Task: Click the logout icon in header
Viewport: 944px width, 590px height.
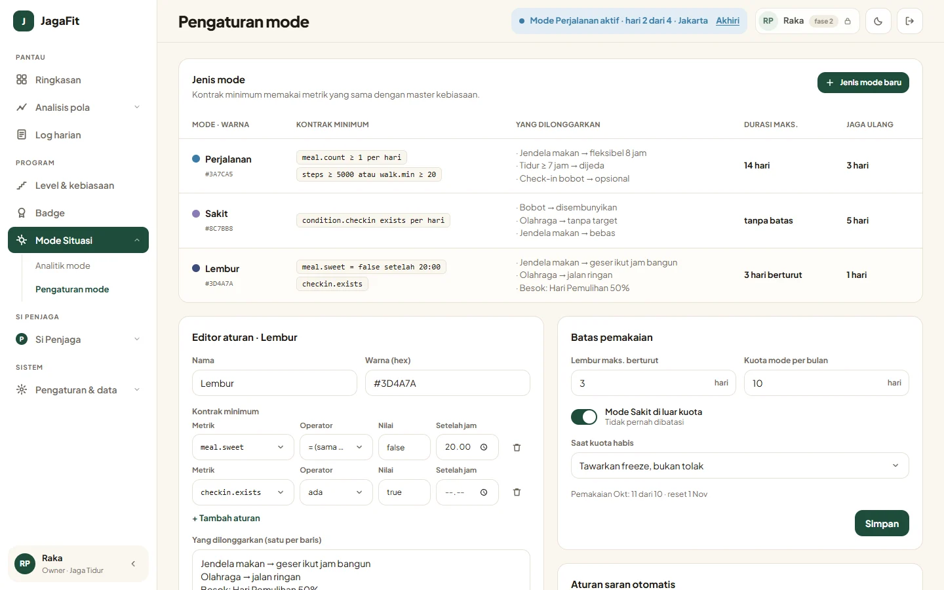Action: [x=910, y=21]
